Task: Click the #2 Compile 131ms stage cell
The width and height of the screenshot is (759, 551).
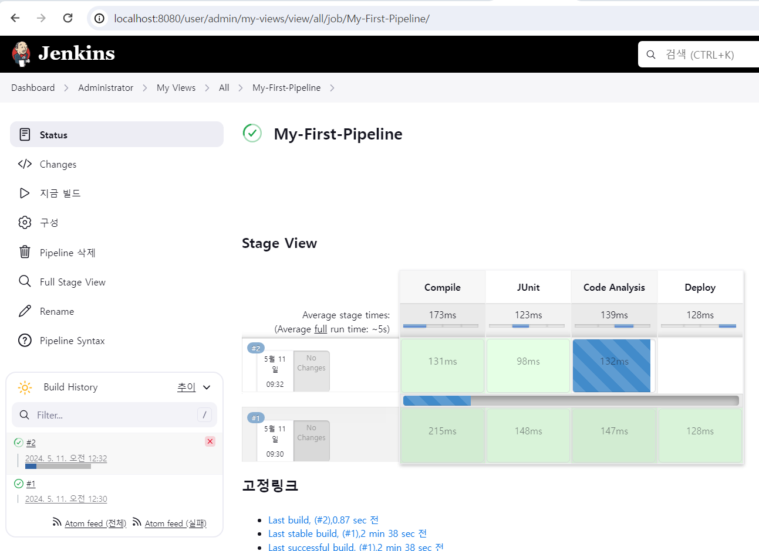Action: pyautogui.click(x=443, y=366)
